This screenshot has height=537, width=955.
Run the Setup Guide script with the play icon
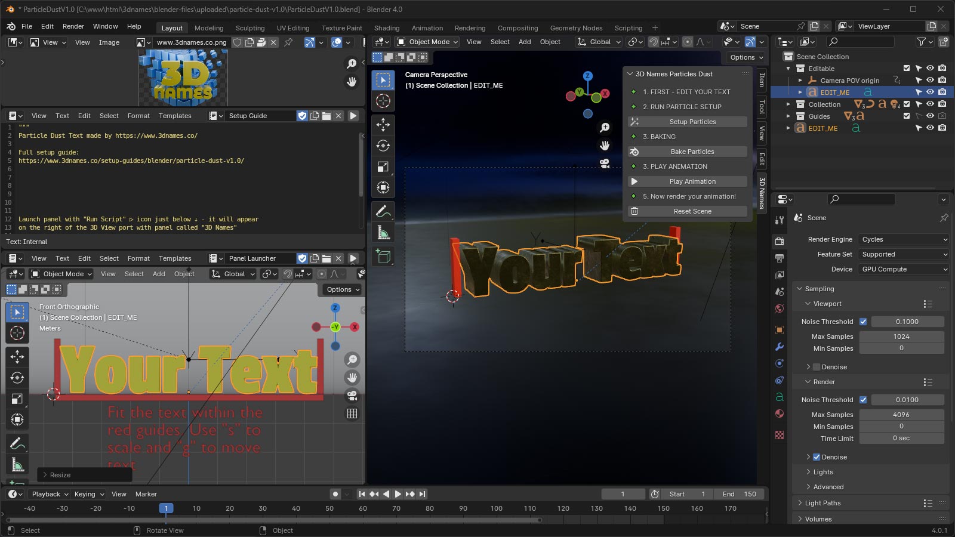[x=353, y=116]
